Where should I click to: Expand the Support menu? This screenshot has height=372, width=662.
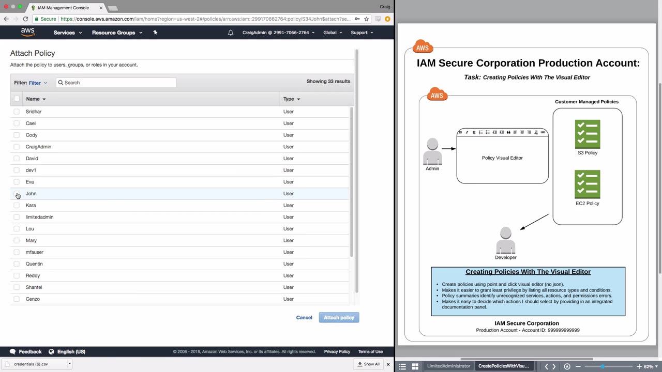click(362, 33)
